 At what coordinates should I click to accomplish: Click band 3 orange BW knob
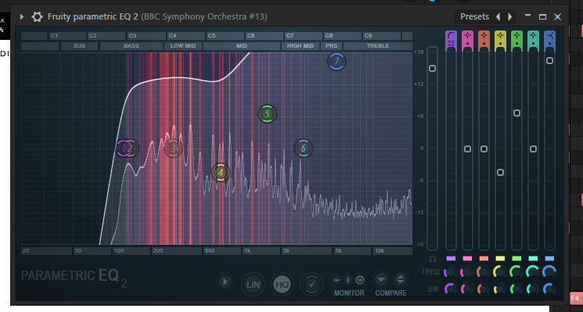484,289
